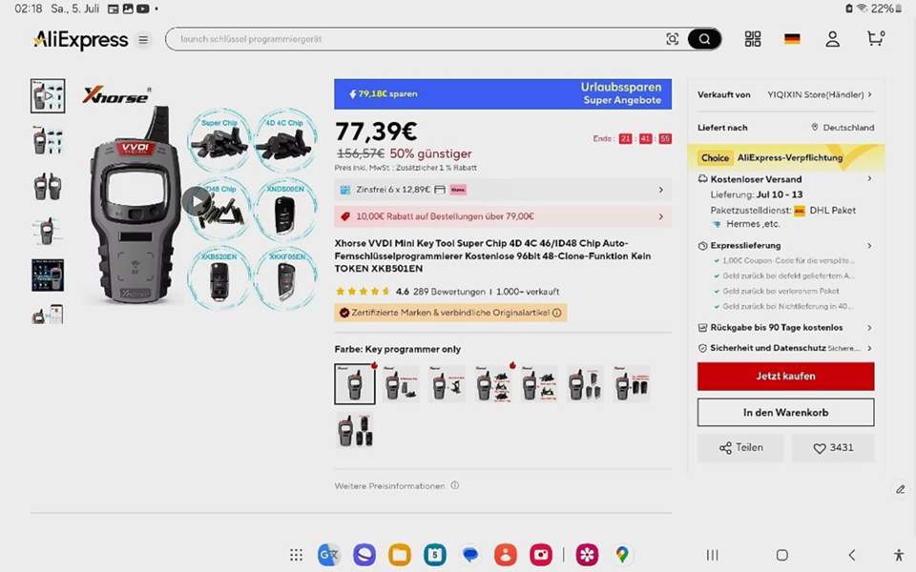Open the Calendar app in taskbar

435,555
